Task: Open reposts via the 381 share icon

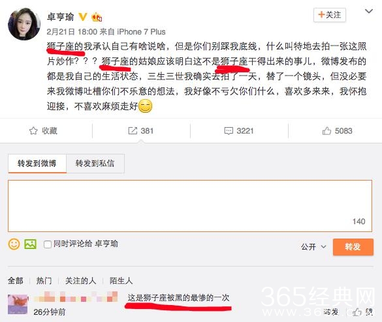Action: 133,131
